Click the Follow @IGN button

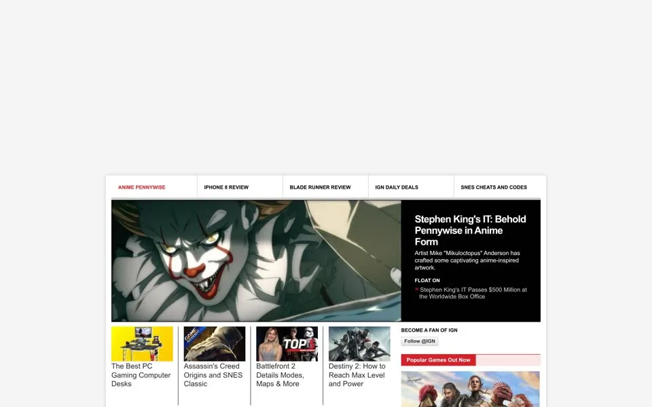pyautogui.click(x=420, y=341)
